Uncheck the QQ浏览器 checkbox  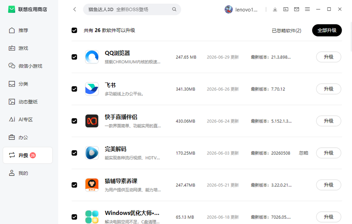(74, 57)
